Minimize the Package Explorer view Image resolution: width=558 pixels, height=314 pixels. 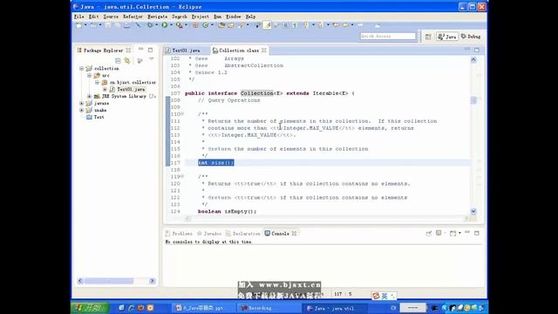(141, 50)
